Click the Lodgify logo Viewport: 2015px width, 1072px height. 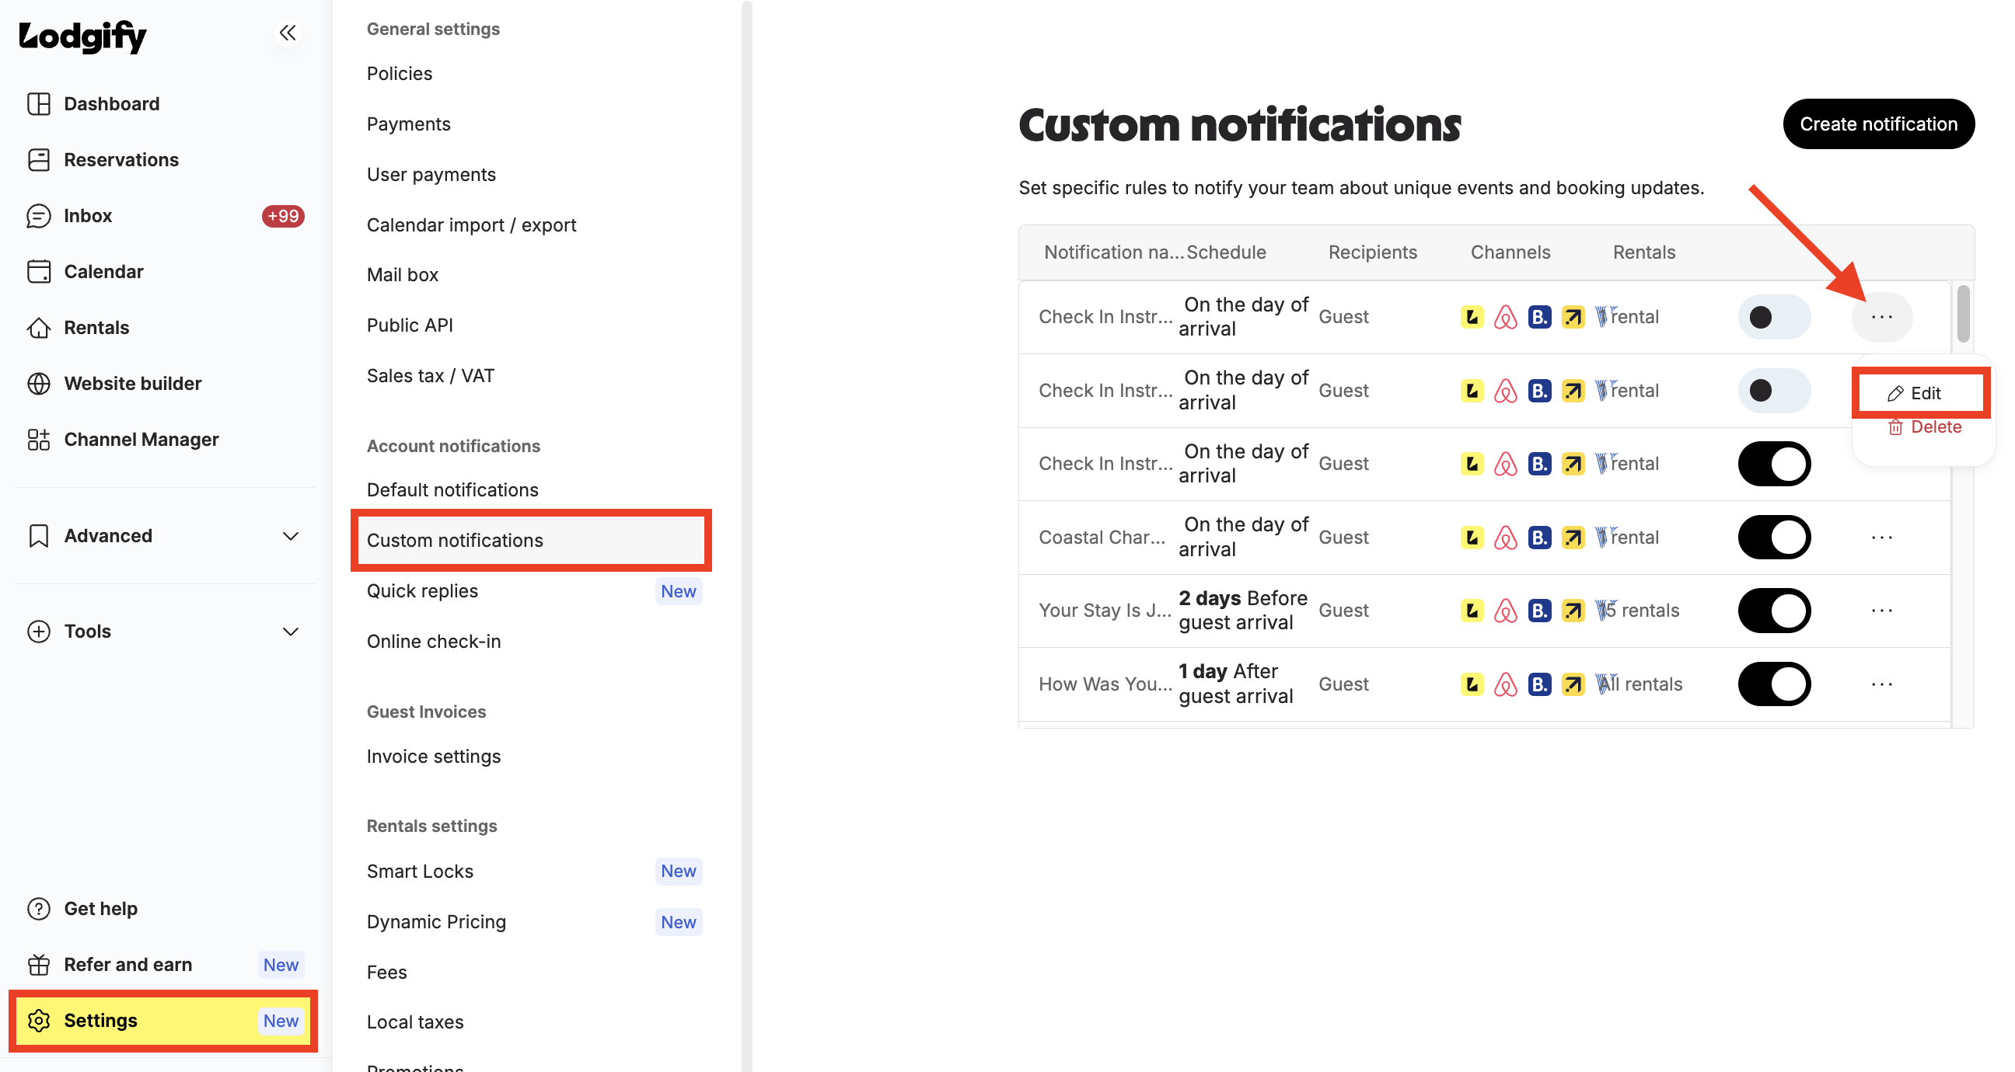83,35
